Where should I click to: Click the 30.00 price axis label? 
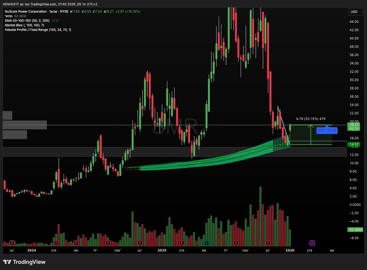[x=354, y=80]
